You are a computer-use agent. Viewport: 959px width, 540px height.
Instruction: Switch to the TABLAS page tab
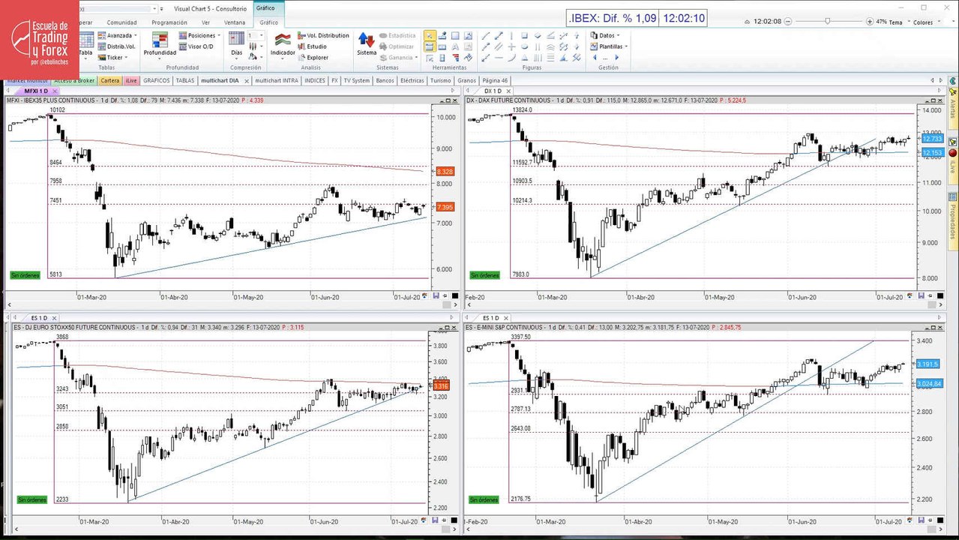[185, 80]
